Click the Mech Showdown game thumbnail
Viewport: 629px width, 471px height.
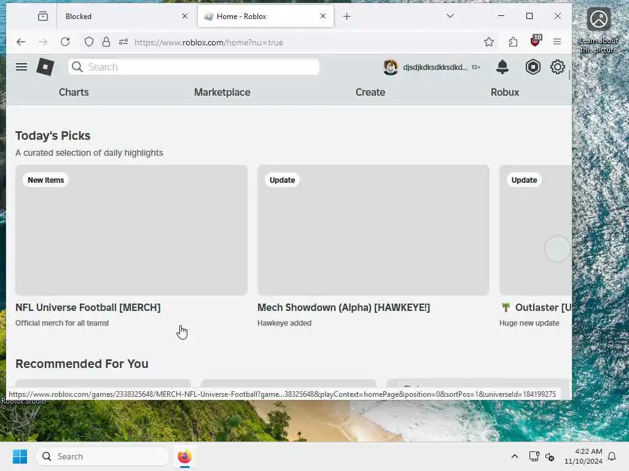[373, 231]
